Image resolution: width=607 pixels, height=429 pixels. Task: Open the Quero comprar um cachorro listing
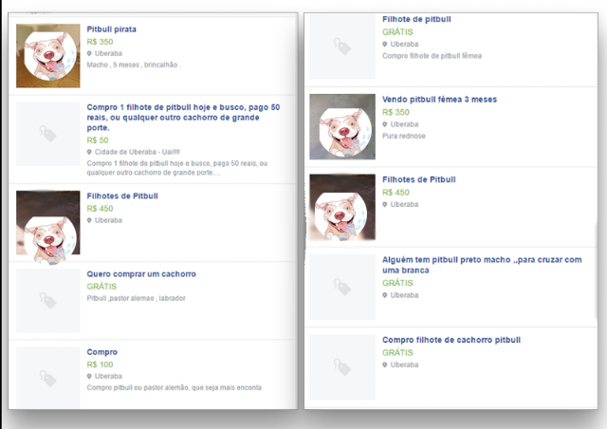point(141,274)
